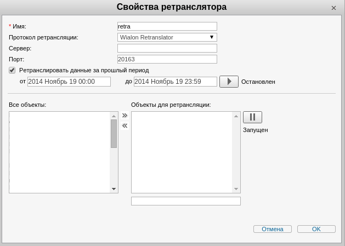Click the 'от' start date field
The image size is (345, 246).
coord(69,82)
